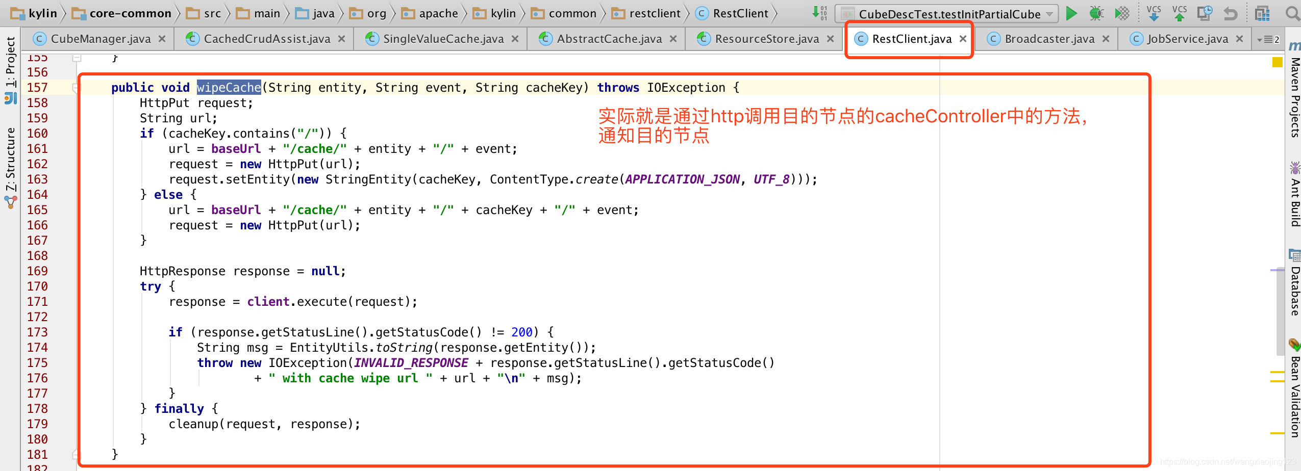Click the purple marker in error stripe
This screenshot has width=1301, height=471.
pyautogui.click(x=1277, y=270)
